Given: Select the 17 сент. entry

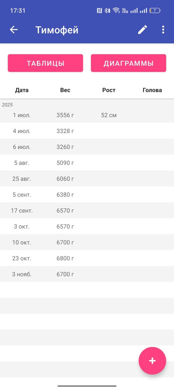Looking at the screenshot, I should [x=87, y=211].
